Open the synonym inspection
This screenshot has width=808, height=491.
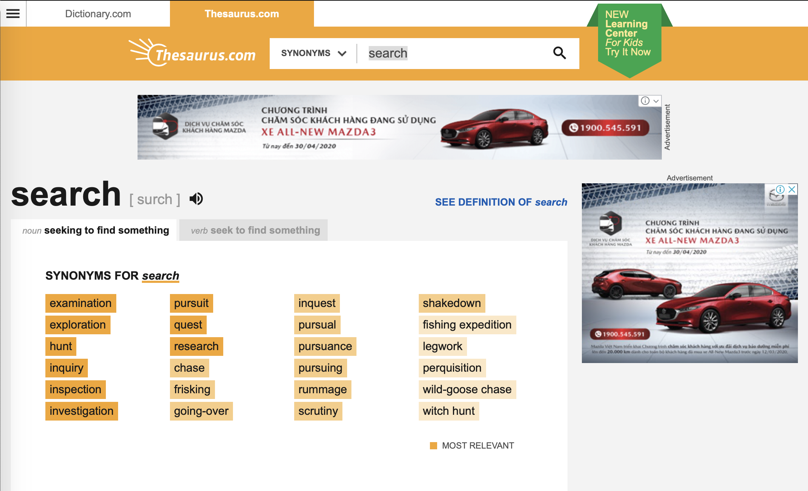pos(76,390)
